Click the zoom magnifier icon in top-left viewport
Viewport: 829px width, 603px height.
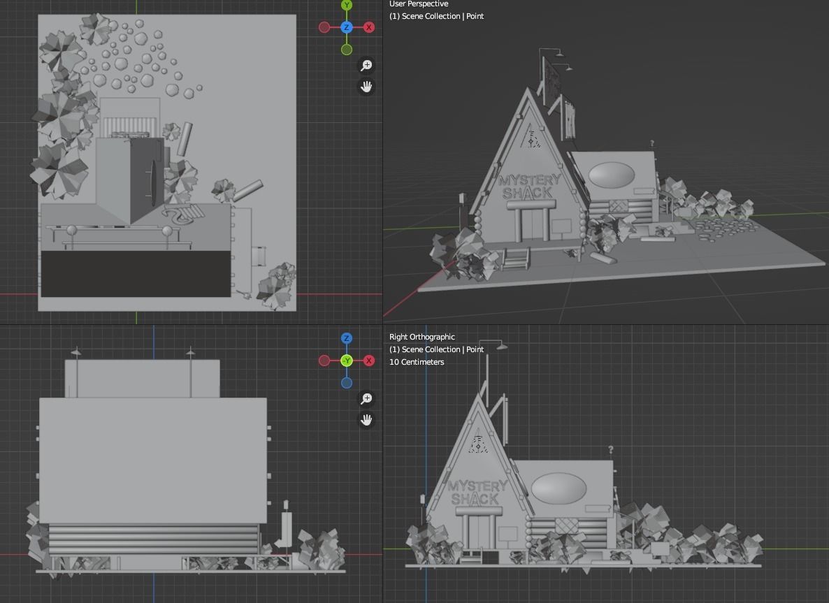366,66
